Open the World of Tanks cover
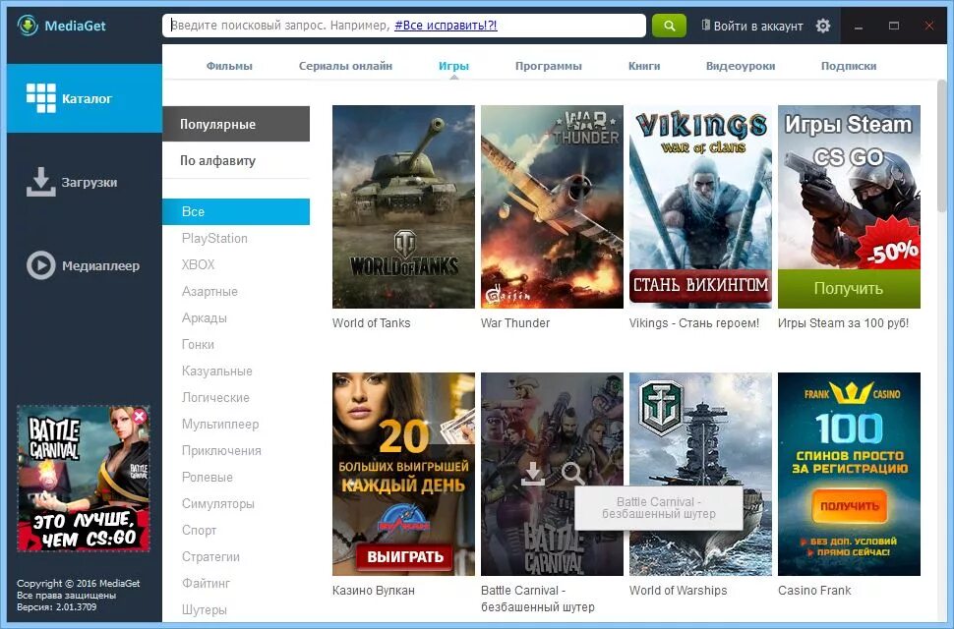The image size is (954, 629). pos(403,206)
